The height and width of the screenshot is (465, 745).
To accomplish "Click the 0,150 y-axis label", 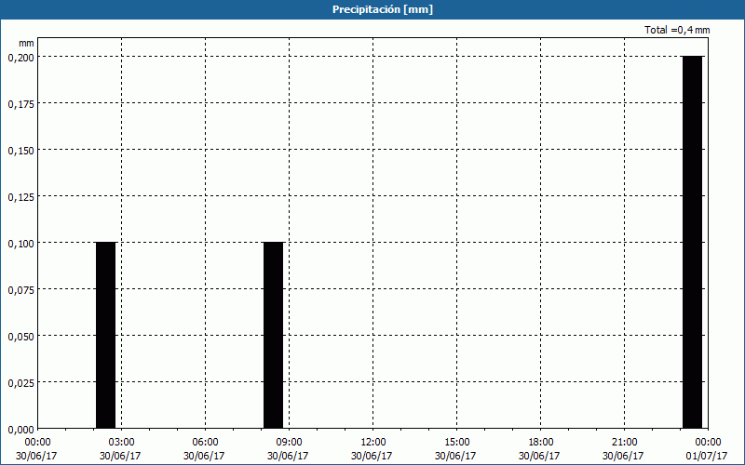I will pos(20,150).
